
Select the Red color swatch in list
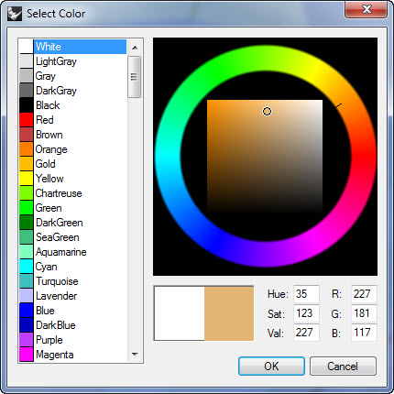(x=27, y=120)
